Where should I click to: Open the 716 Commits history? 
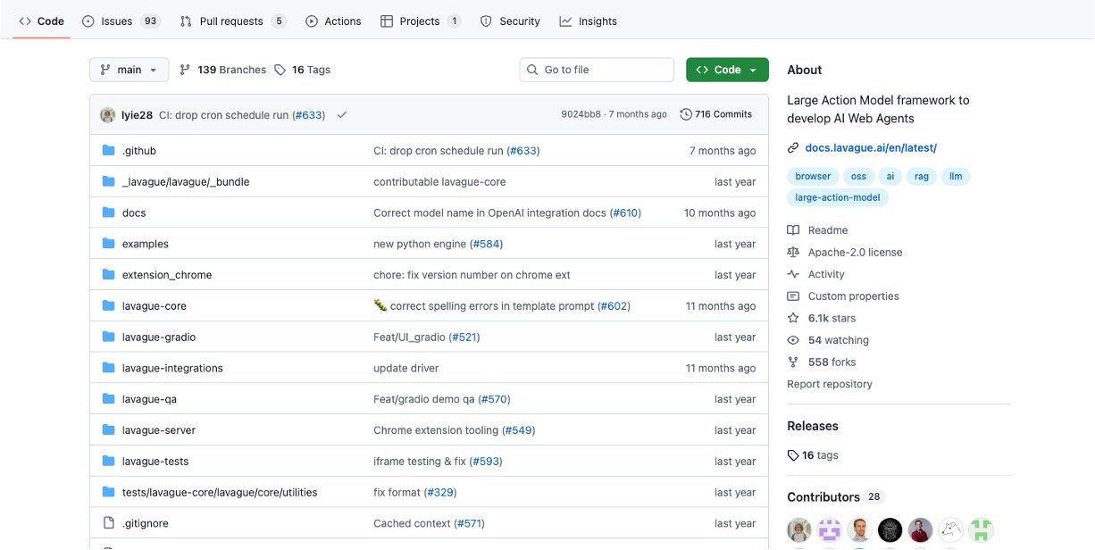pos(716,114)
